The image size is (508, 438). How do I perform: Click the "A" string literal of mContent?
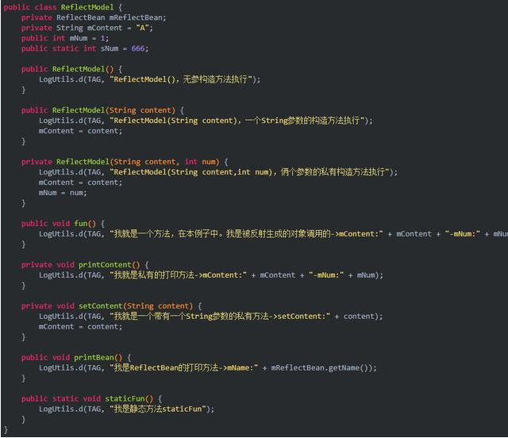143,28
